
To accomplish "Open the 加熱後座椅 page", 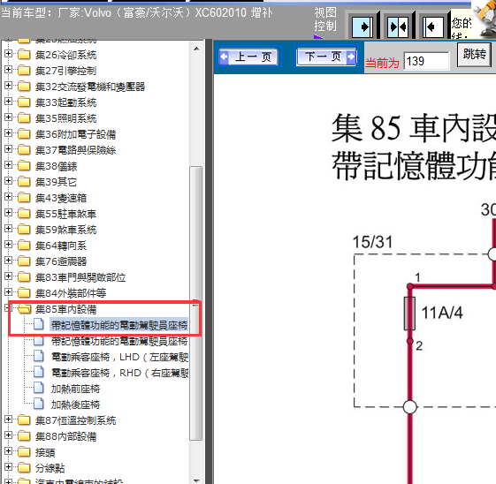I will pos(76,405).
